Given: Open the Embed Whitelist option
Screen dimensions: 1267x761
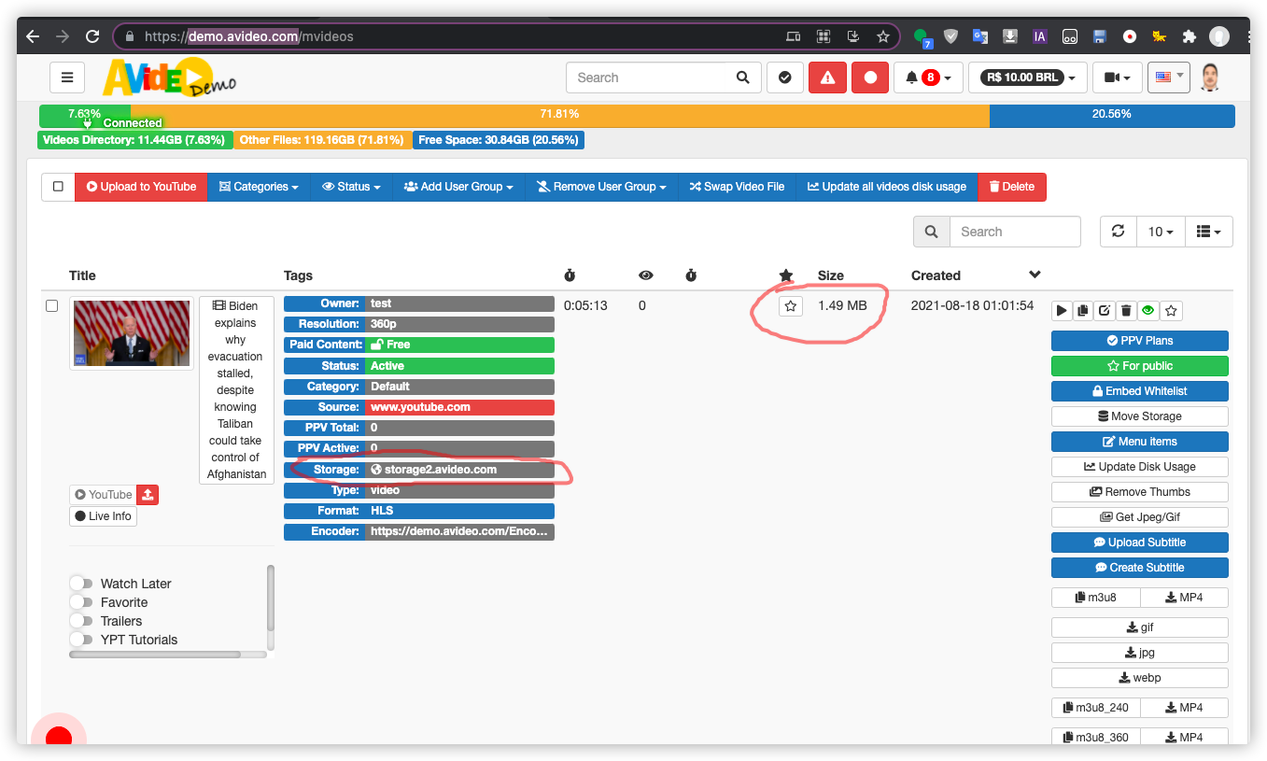Looking at the screenshot, I should coord(1139,390).
